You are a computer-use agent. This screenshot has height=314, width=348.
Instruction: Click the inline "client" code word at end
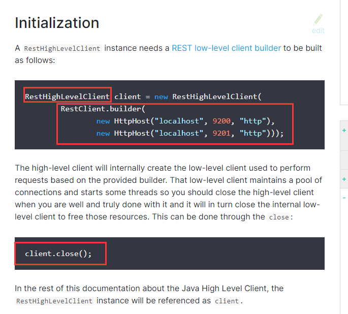pos(227,301)
